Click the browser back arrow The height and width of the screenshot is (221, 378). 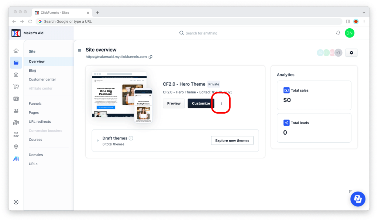(14, 21)
